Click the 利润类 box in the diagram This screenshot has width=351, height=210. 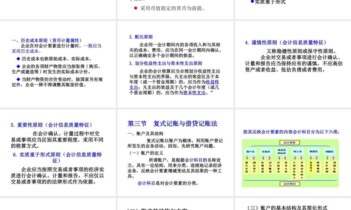(330, 152)
